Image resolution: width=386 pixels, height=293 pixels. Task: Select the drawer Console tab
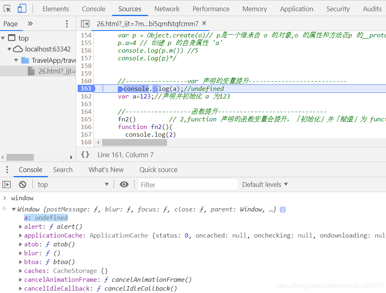pos(31,170)
